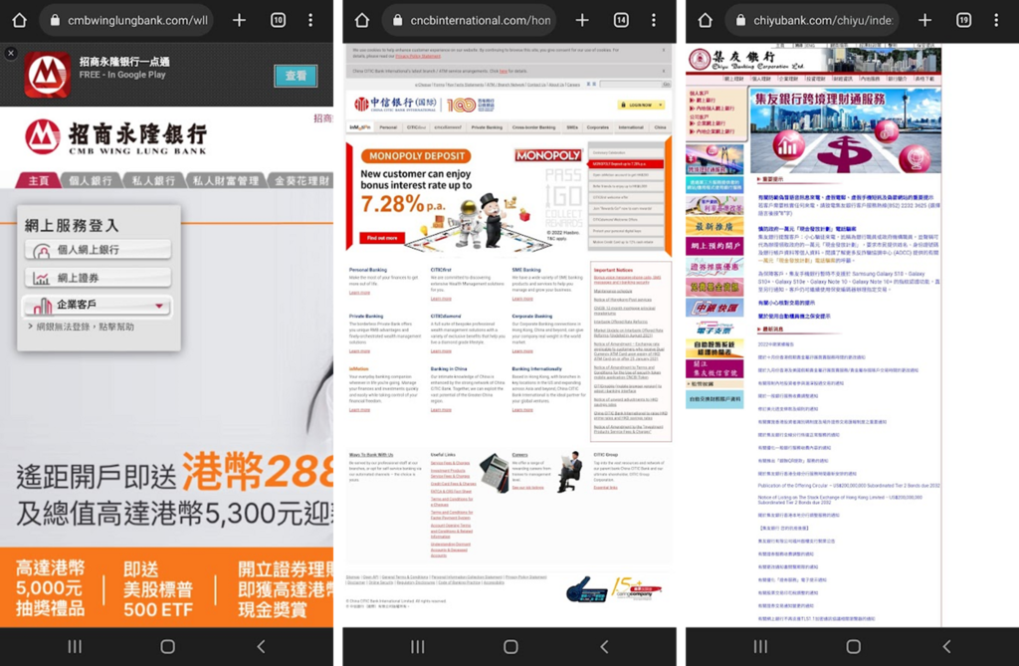Tap the 招商永隆银行一点通 app icon
The width and height of the screenshot is (1019, 666).
[x=48, y=75]
